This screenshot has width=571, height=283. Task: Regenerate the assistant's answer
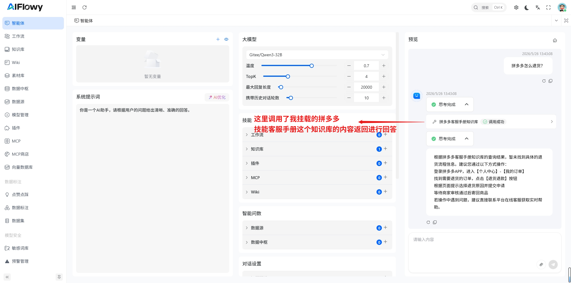coord(428,222)
